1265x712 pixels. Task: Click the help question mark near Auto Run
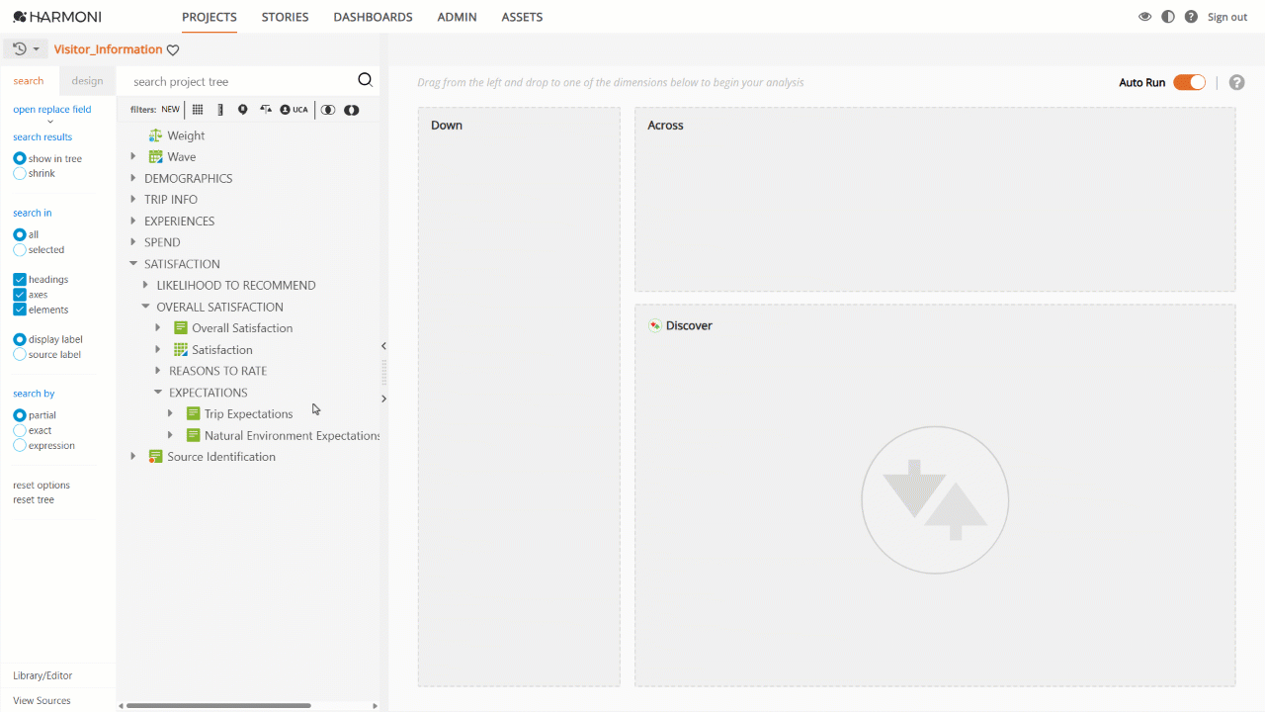[x=1236, y=82]
